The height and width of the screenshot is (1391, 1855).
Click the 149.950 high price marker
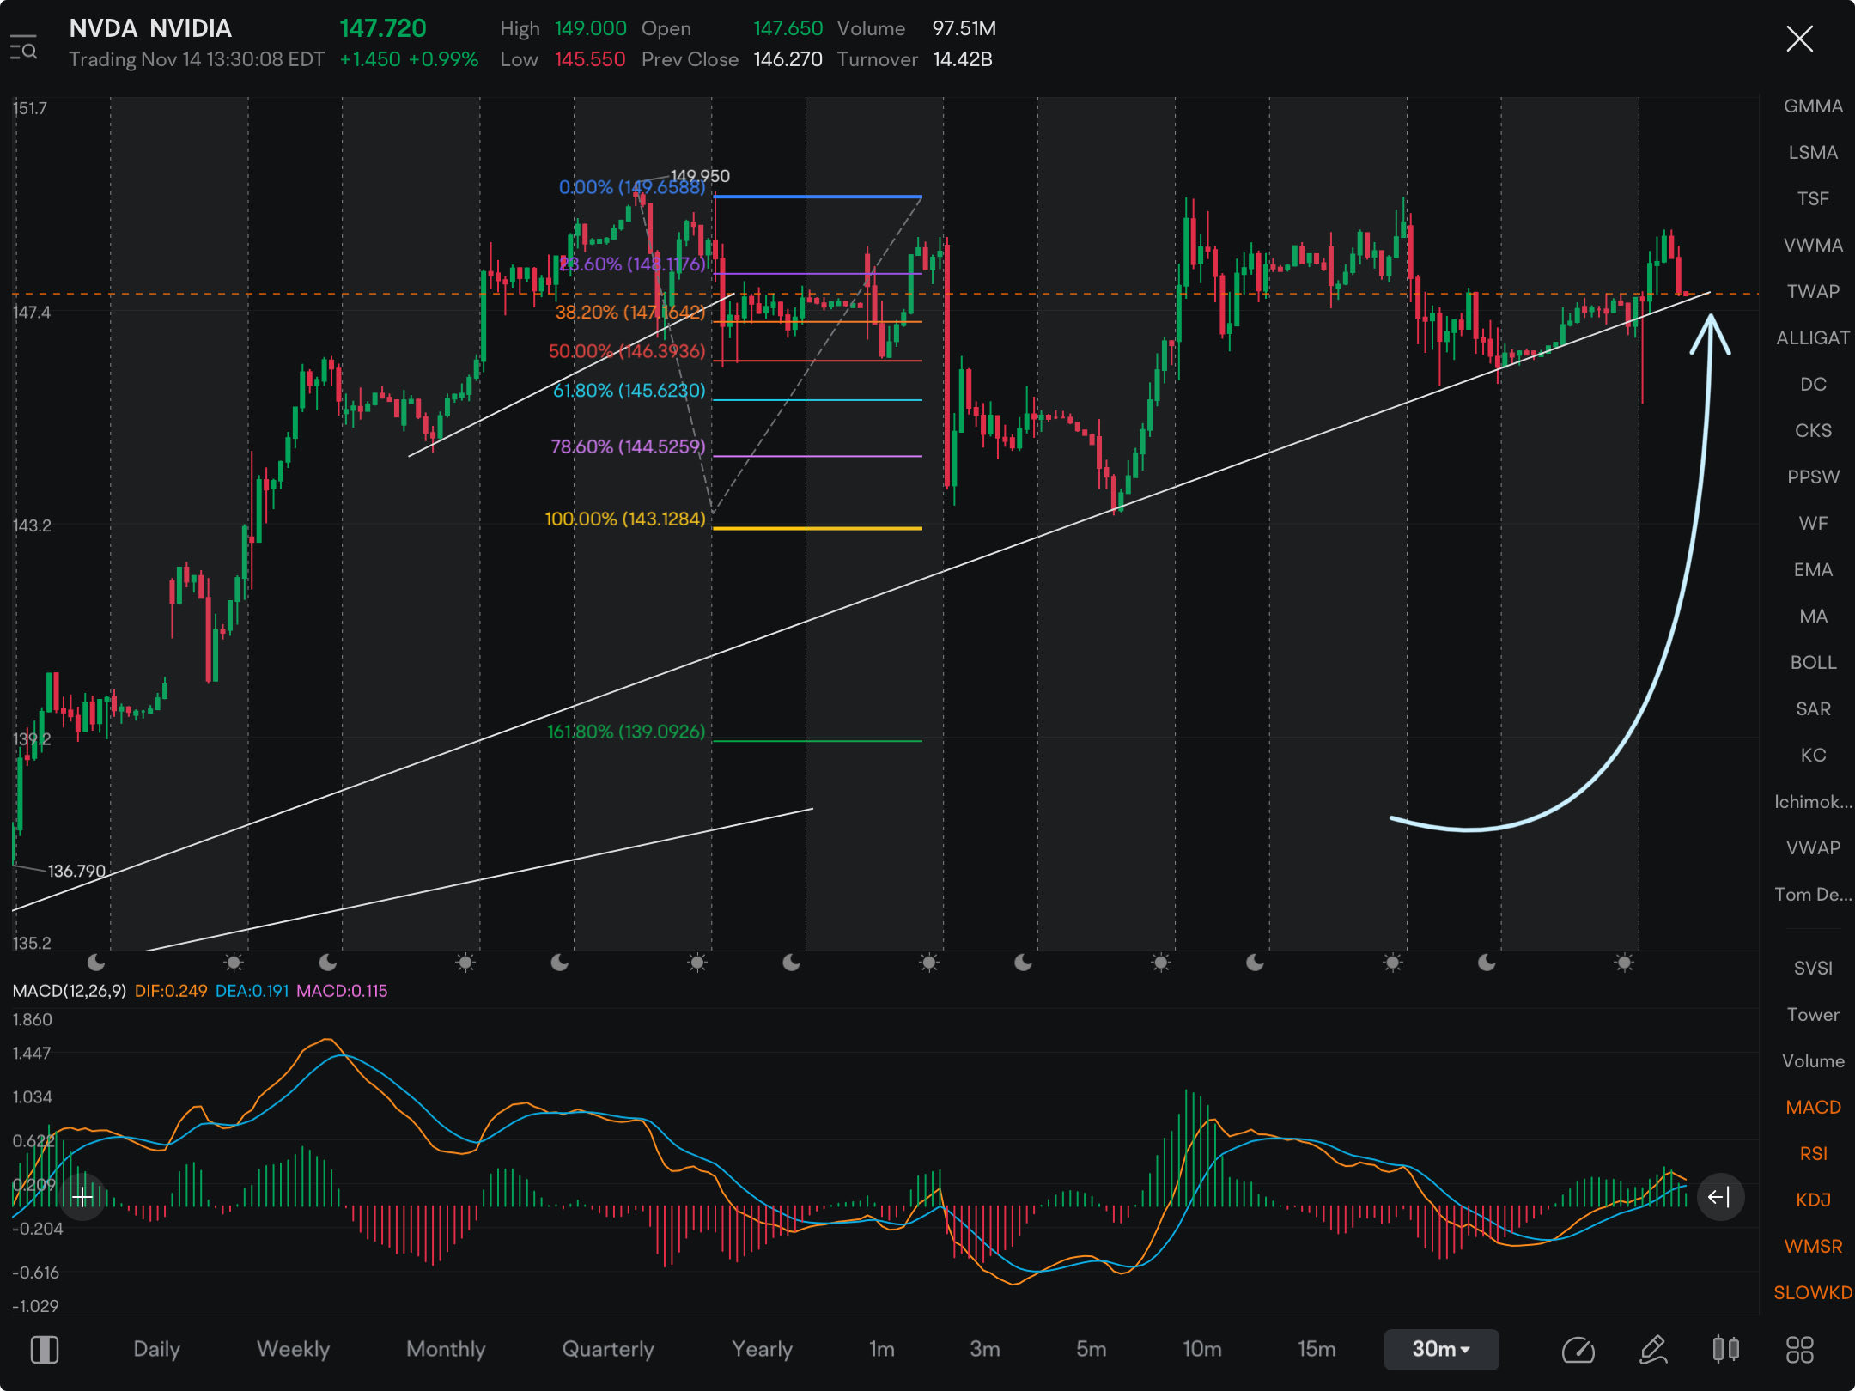pos(700,176)
